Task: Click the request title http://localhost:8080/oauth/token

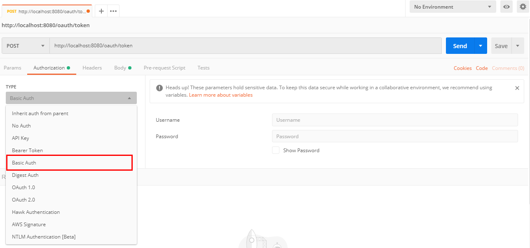Action: tap(46, 25)
